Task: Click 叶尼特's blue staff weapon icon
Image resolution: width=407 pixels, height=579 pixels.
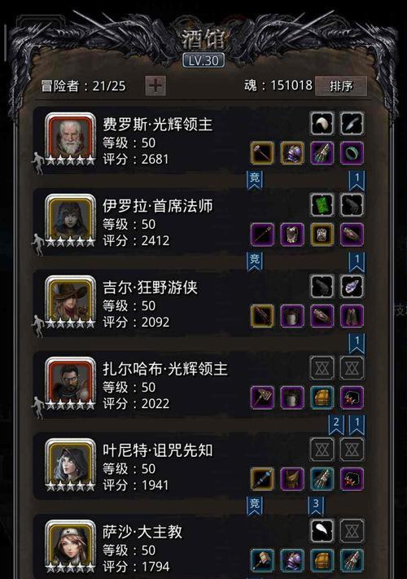Action: [x=262, y=479]
